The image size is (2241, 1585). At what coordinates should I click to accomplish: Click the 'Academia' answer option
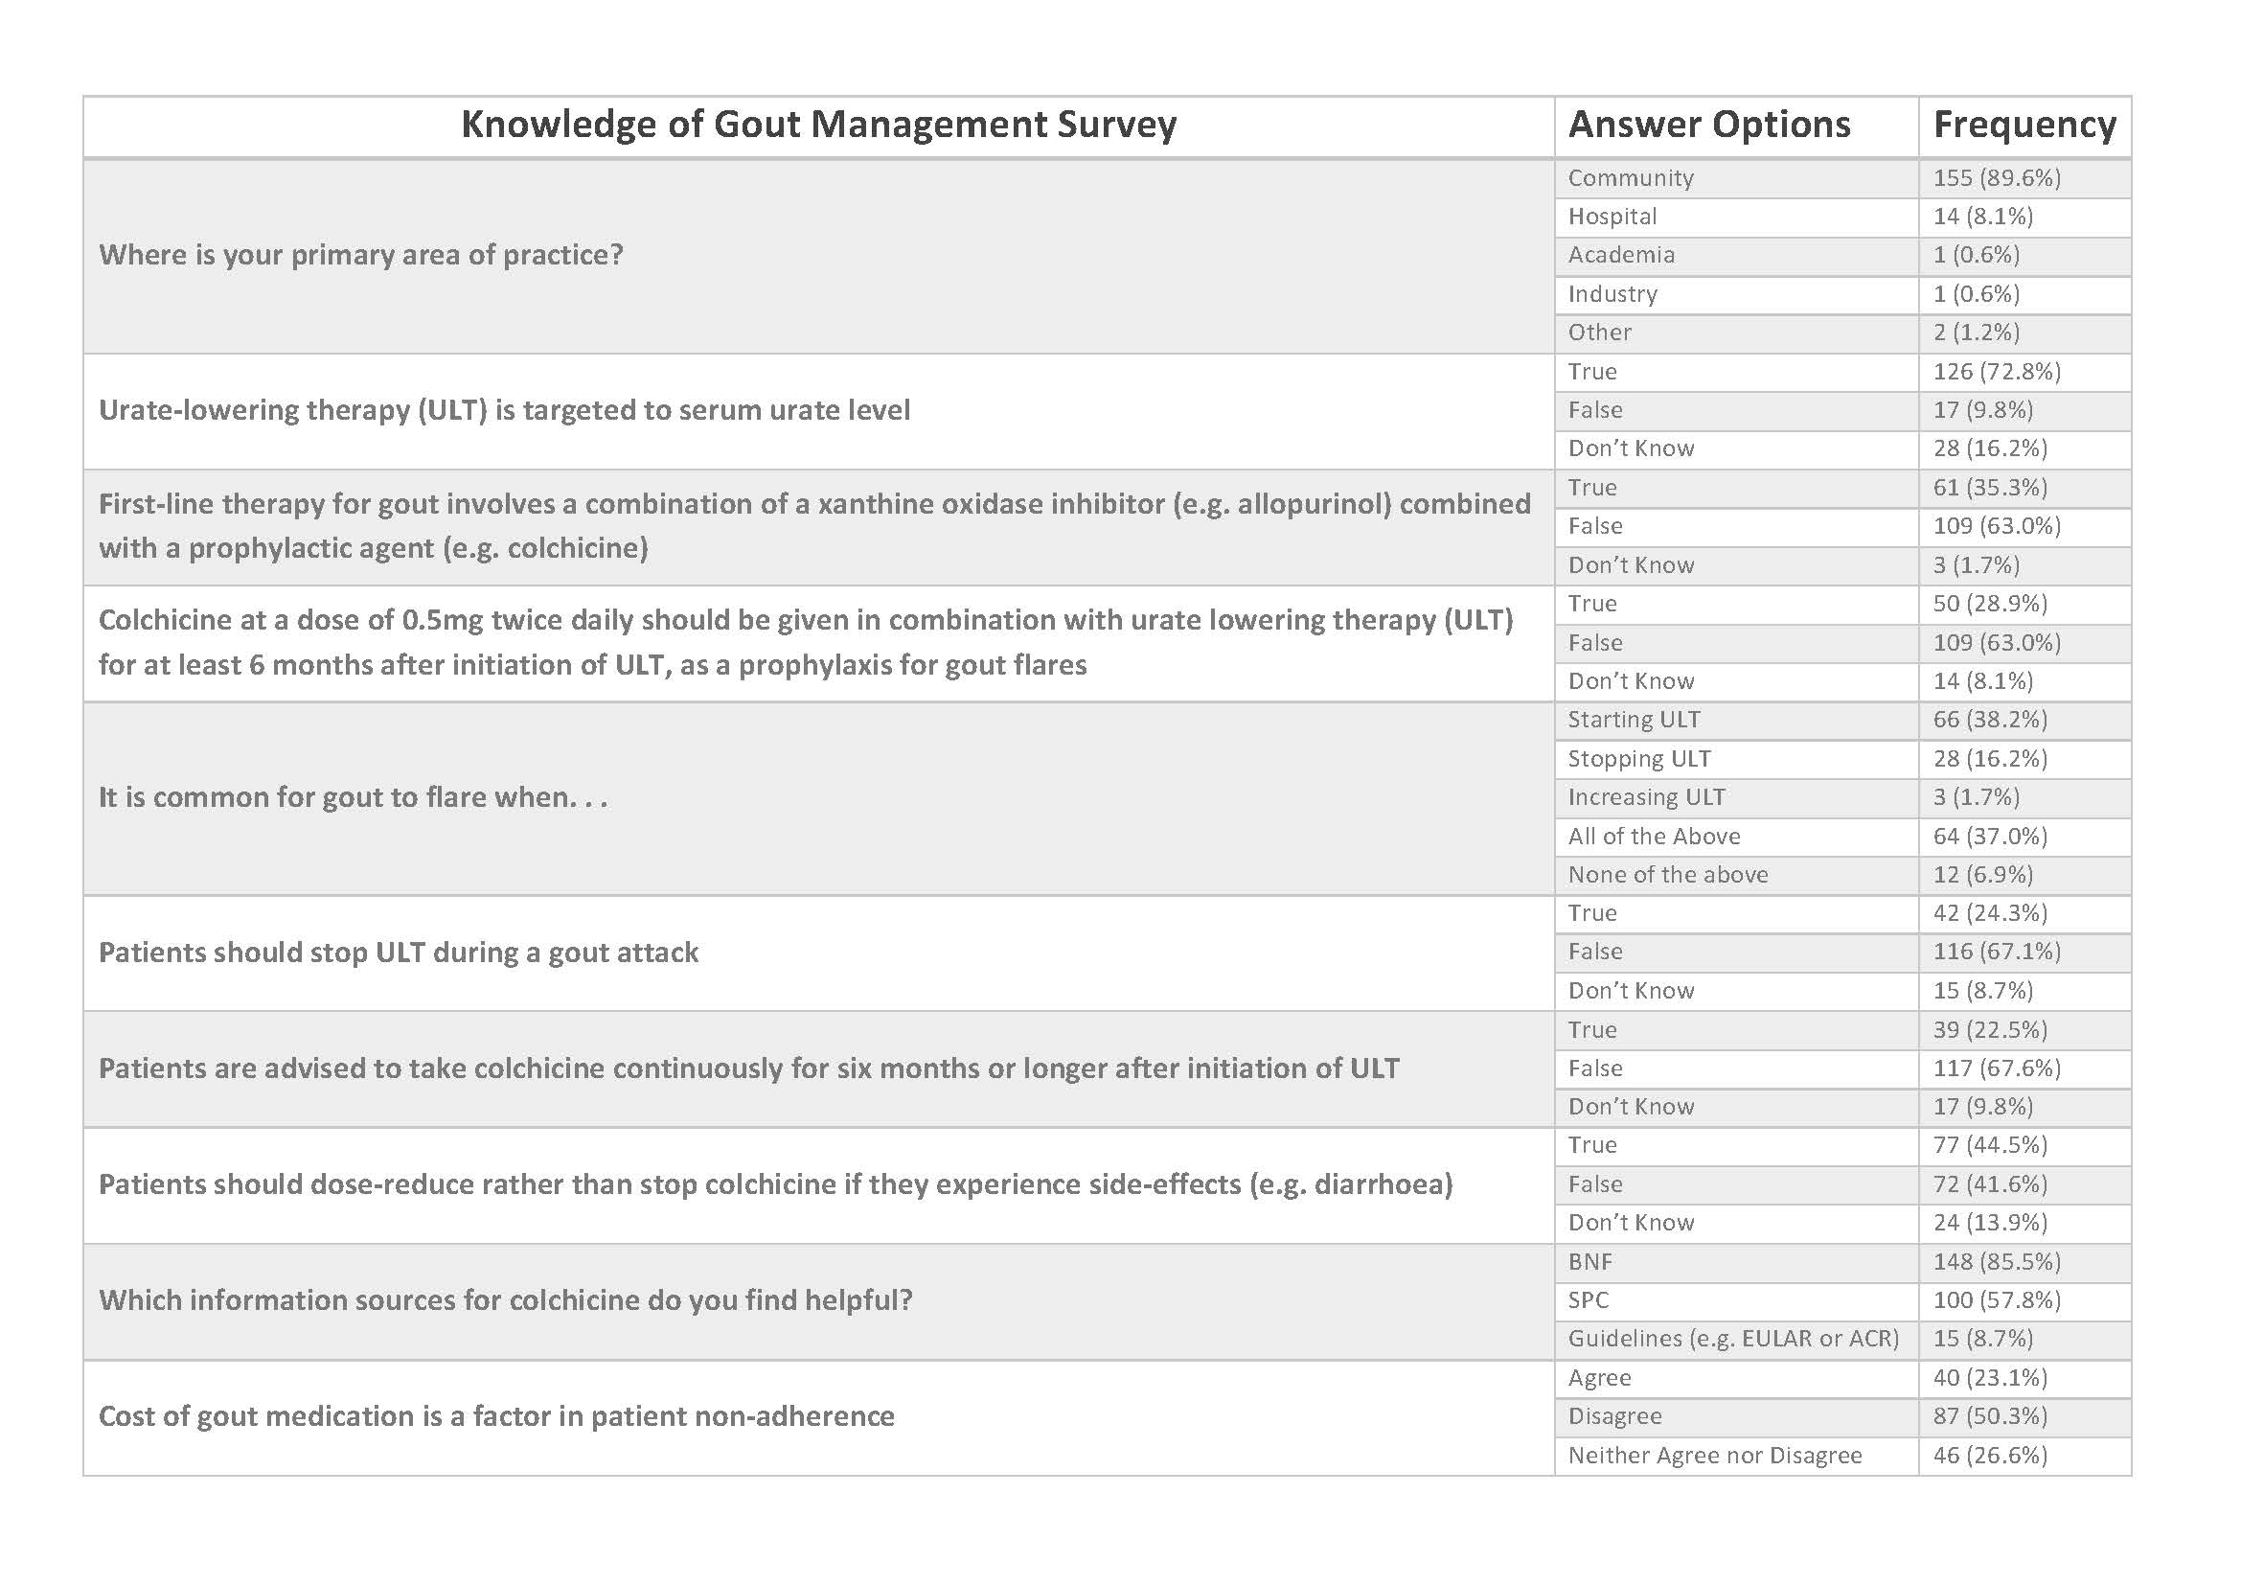(x=1621, y=255)
